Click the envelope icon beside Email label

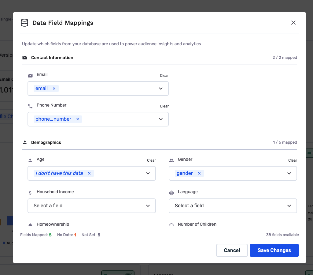click(x=30, y=76)
